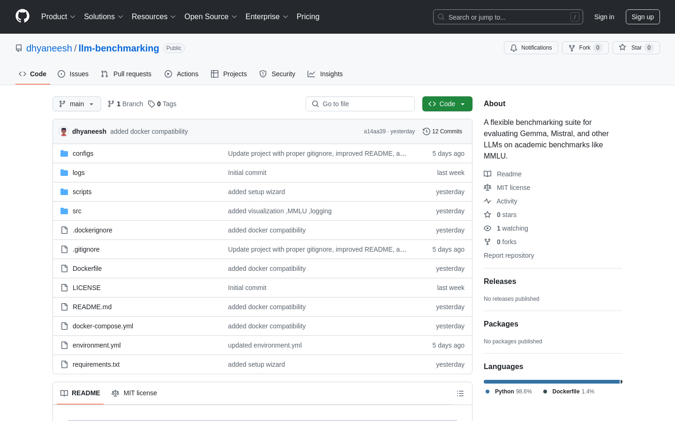The image size is (675, 421).
Task: Click the Dockerfile file icon
Action: coord(64,269)
